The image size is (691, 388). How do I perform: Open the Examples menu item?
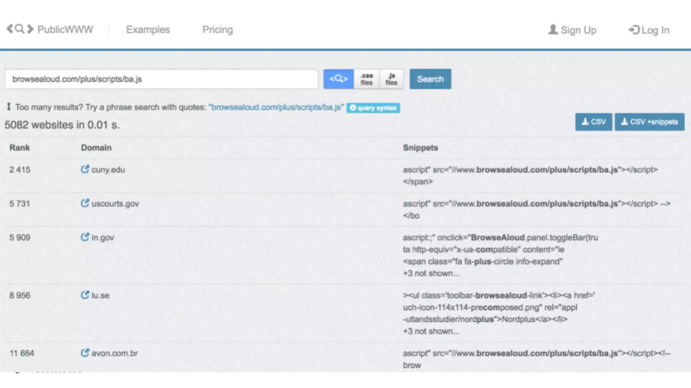[x=148, y=30]
